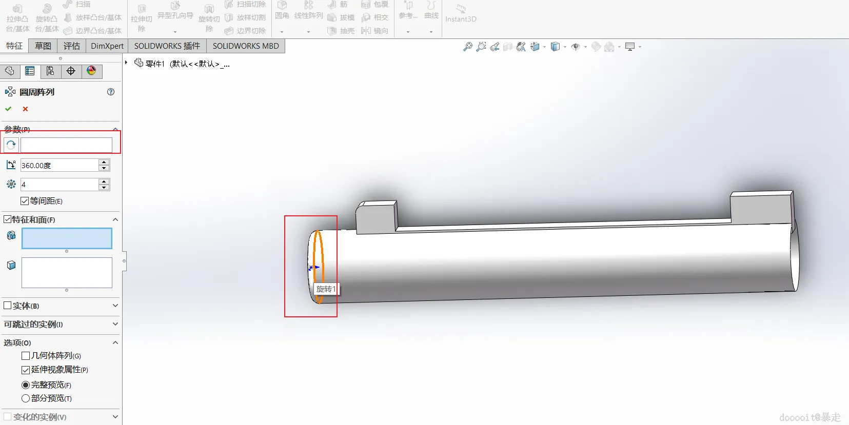Toggle the 变化的实例 checkbox
849x425 pixels.
click(8, 417)
